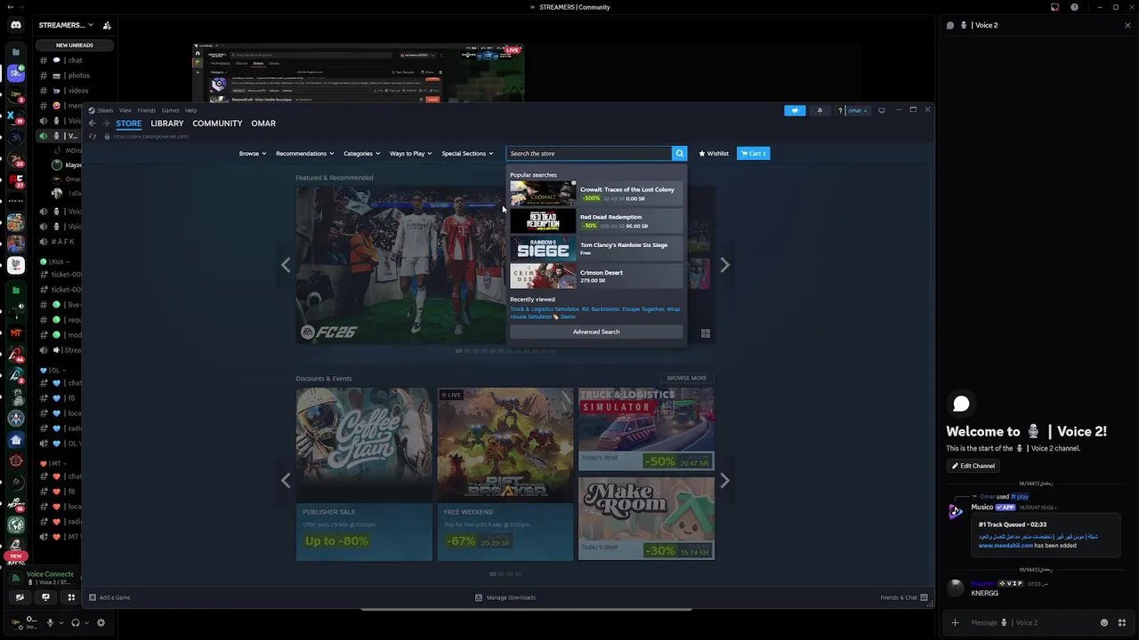Click the Steam store search magnifier button
Image resolution: width=1139 pixels, height=640 pixels.
[679, 153]
